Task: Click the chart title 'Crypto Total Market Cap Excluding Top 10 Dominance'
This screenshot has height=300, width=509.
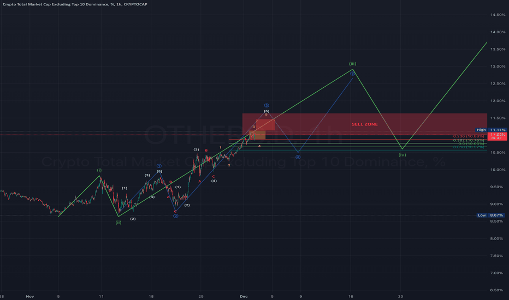Action: (56, 4)
